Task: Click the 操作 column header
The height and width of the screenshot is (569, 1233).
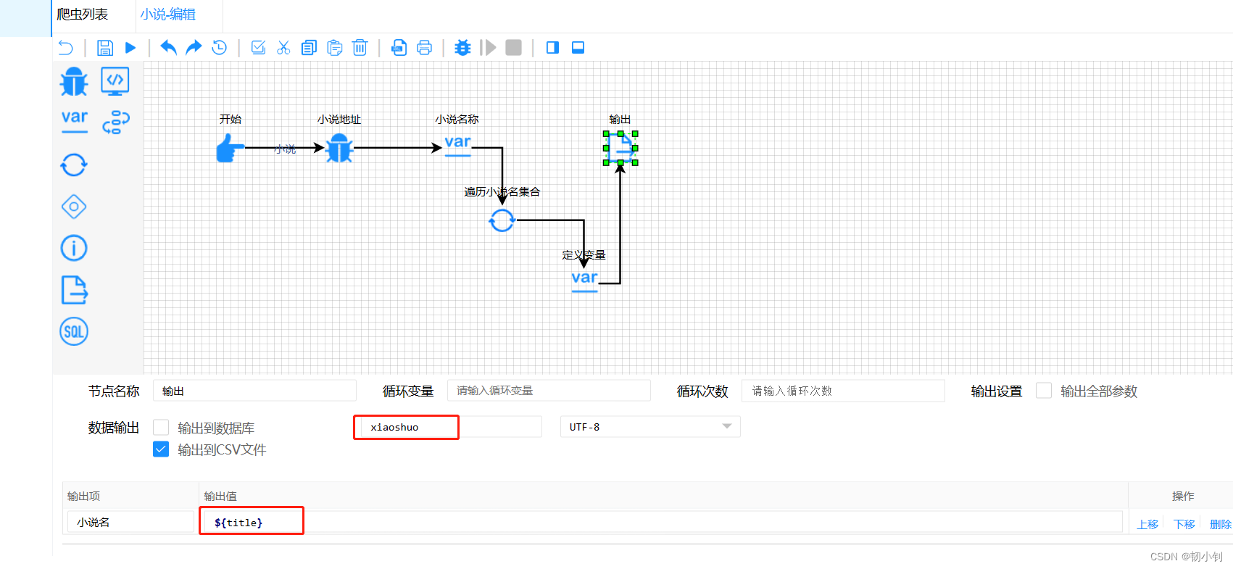Action: pos(1183,496)
